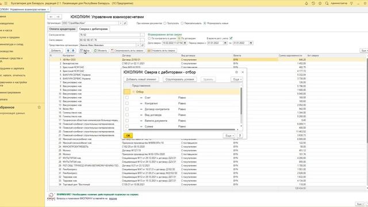The width and height of the screenshot is (368, 207).
Task: Open the notifications bell icon
Action: (x=306, y=3)
